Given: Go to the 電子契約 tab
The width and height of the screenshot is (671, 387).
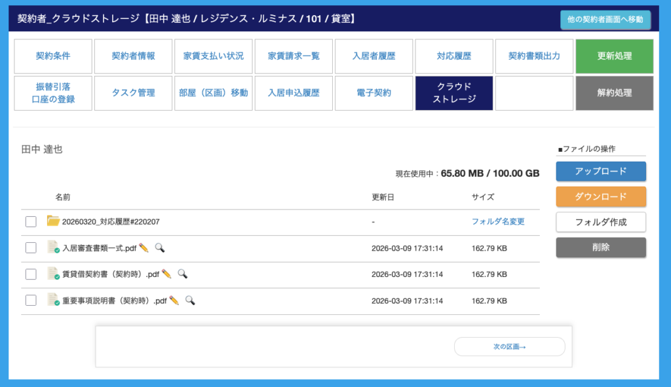Looking at the screenshot, I should coord(373,93).
